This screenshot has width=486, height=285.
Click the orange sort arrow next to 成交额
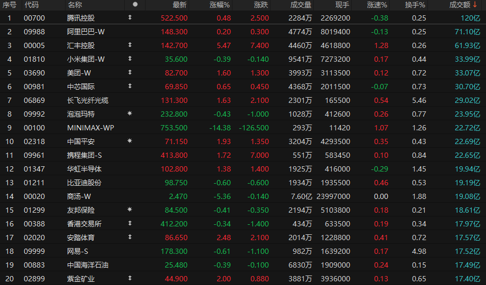coord(475,5)
